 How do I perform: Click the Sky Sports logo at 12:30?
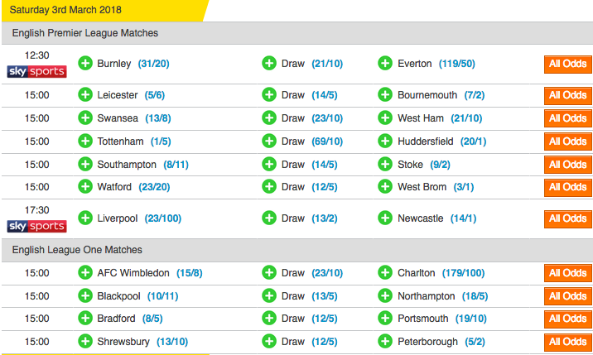pyautogui.click(x=37, y=71)
